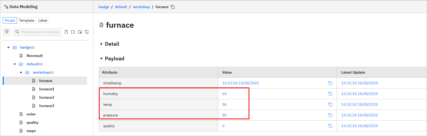The image size is (427, 136).
Task: Copy the humidity value
Action: (x=330, y=94)
